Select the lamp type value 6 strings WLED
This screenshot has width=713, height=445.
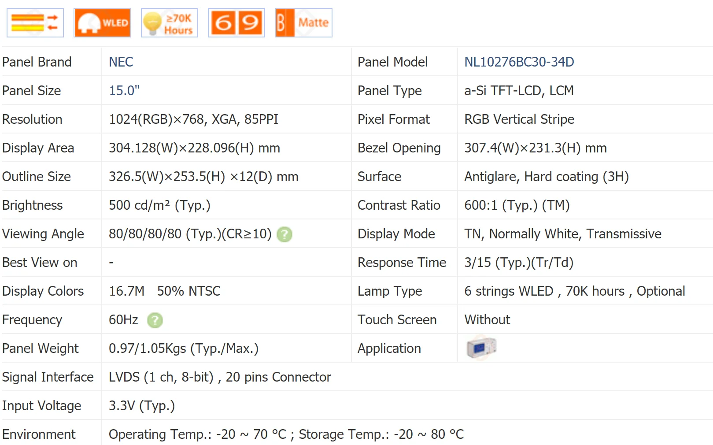coord(509,291)
